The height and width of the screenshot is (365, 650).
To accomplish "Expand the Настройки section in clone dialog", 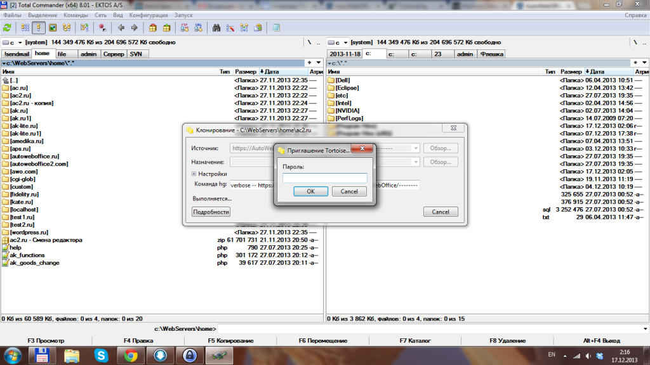I will pyautogui.click(x=194, y=174).
